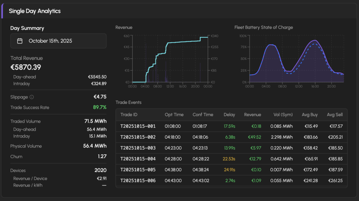The height and width of the screenshot is (201, 359).
Task: Sort trade events by Delay column
Action: coord(229,115)
